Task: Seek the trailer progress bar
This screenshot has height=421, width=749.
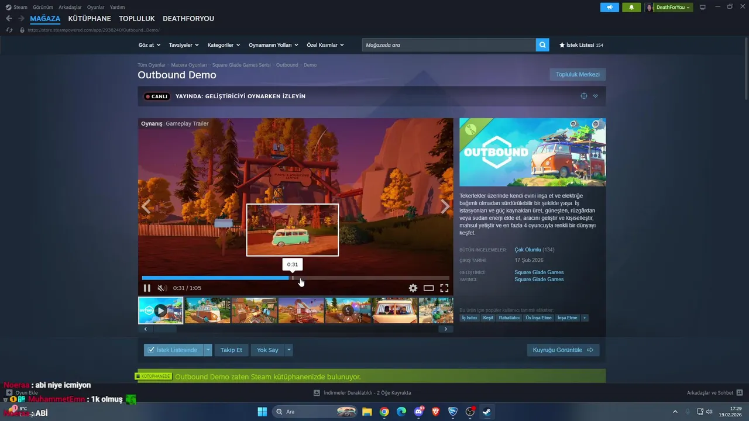Action: (x=296, y=278)
